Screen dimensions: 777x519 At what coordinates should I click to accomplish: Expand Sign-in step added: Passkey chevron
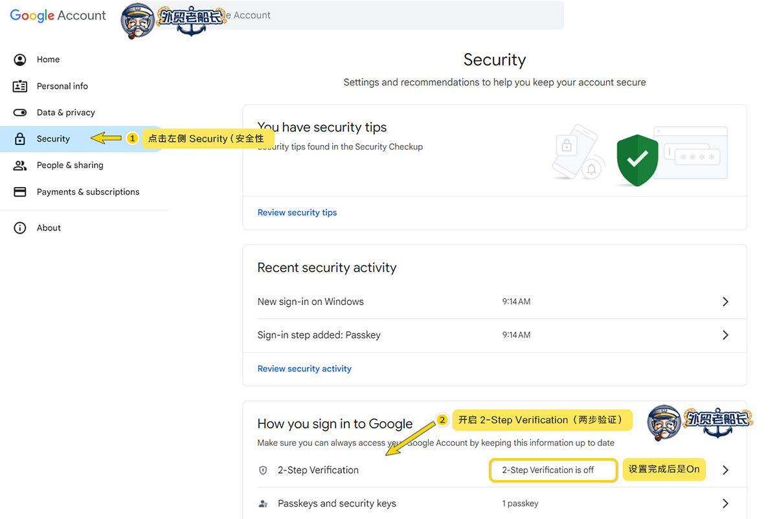pyautogui.click(x=725, y=335)
